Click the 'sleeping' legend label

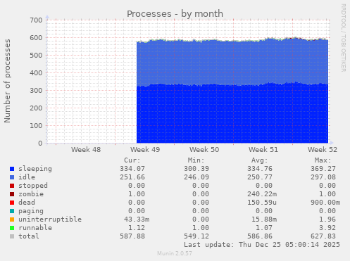(x=35, y=169)
